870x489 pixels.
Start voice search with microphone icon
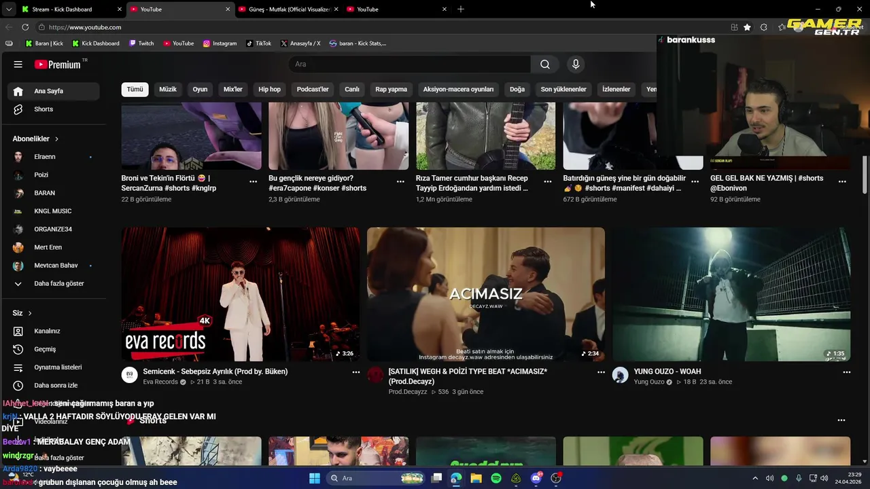pyautogui.click(x=576, y=65)
